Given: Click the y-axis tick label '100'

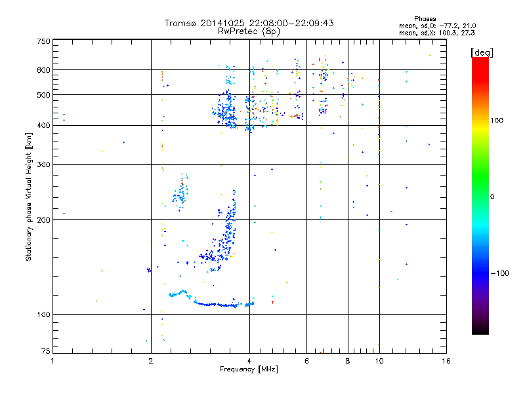Looking at the screenshot, I should pos(43,314).
